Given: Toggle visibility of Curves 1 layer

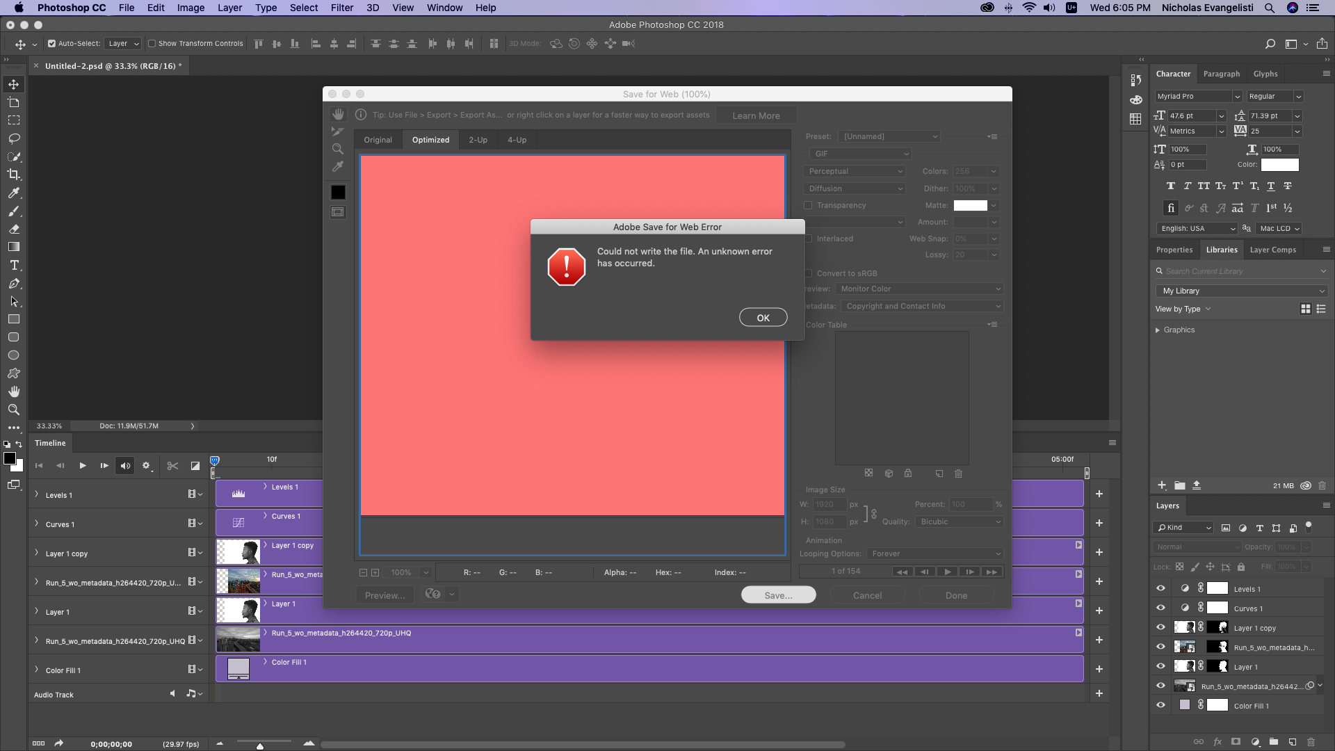Looking at the screenshot, I should tap(1160, 608).
